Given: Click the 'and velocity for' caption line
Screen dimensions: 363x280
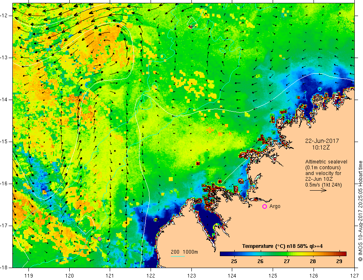Looking at the screenshot, I should (323, 173).
